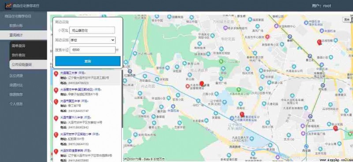Click red map marker G at lower right
Image resolution: width=353 pixels, height=162 pixels.
click(x=335, y=128)
